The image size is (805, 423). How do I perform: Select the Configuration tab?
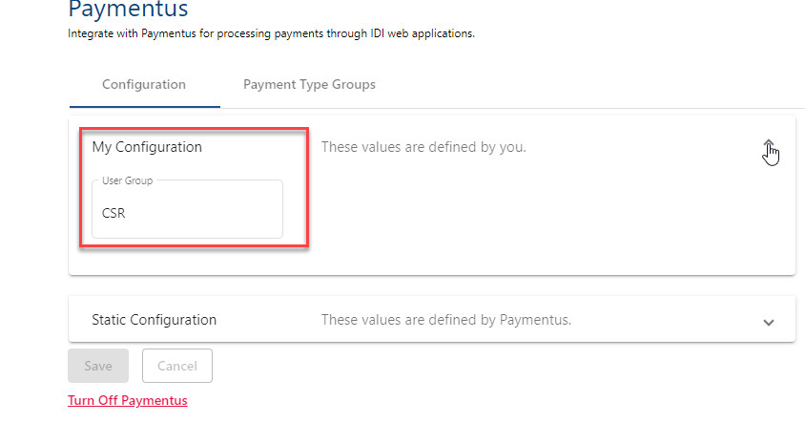click(x=144, y=84)
